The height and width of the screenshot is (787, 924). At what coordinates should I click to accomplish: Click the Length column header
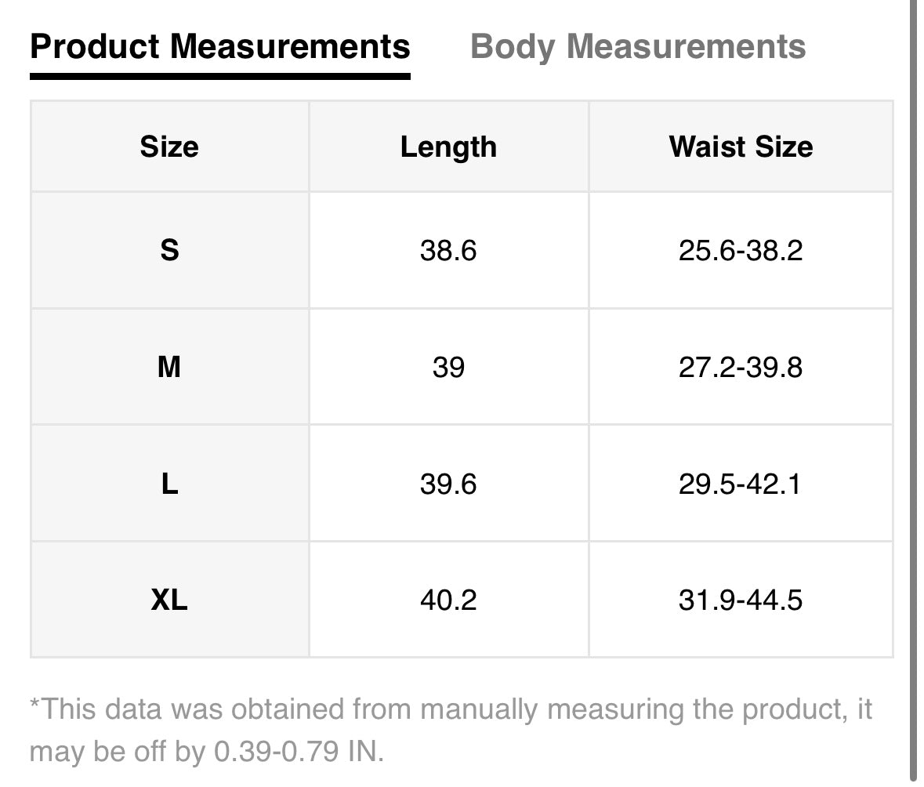(448, 147)
